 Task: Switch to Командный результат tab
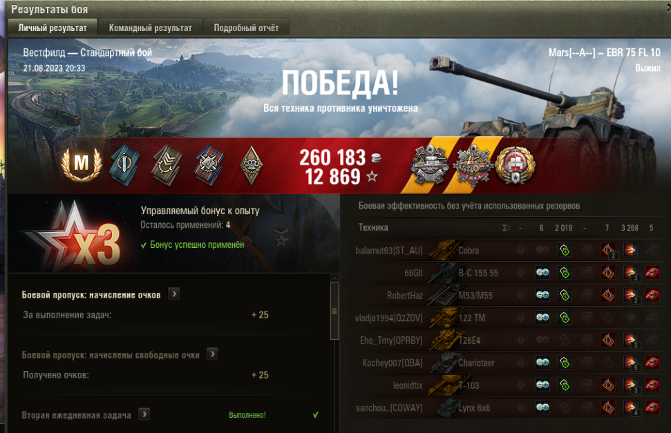[150, 28]
